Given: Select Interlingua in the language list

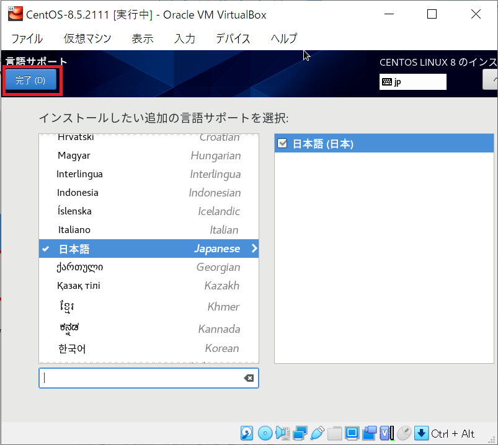Looking at the screenshot, I should point(149,174).
